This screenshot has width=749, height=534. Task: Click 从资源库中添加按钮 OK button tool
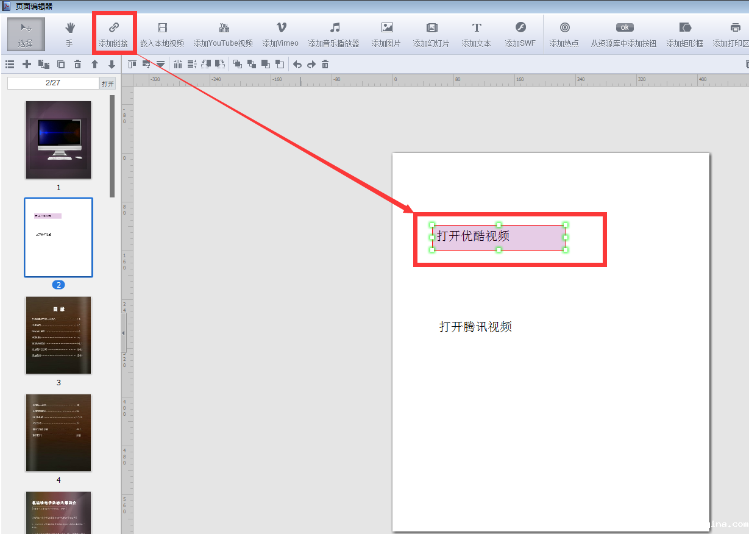(x=623, y=34)
